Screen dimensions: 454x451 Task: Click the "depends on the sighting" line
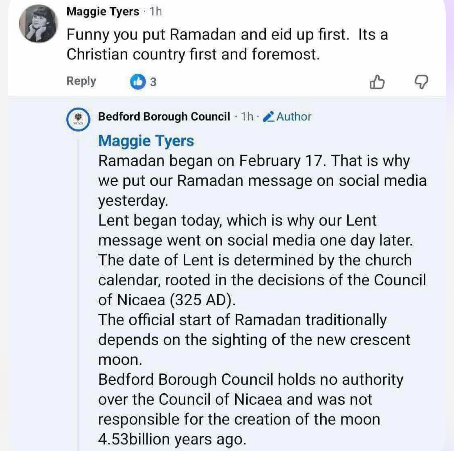pyautogui.click(x=254, y=340)
